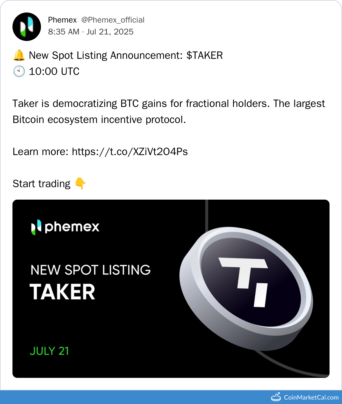The image size is (342, 404).
Task: Click the Taker description paragraph
Action: click(169, 112)
